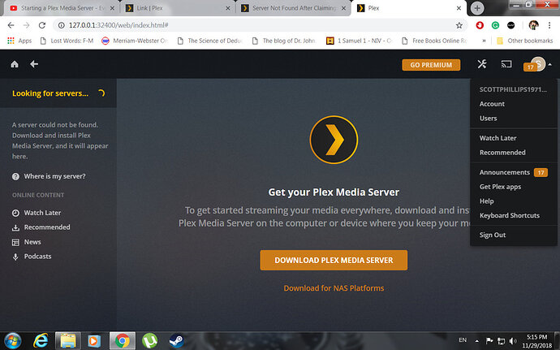Open News in sidebar
The width and height of the screenshot is (560, 350).
(32, 242)
